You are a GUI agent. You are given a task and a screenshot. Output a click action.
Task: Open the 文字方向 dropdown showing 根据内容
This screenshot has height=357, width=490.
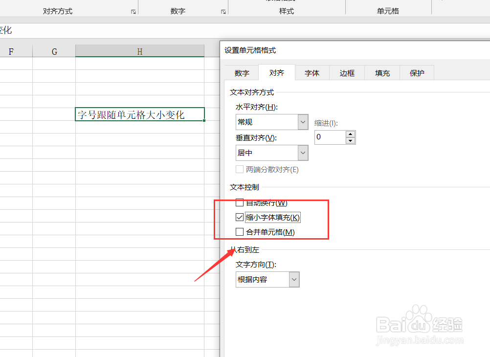pos(294,279)
